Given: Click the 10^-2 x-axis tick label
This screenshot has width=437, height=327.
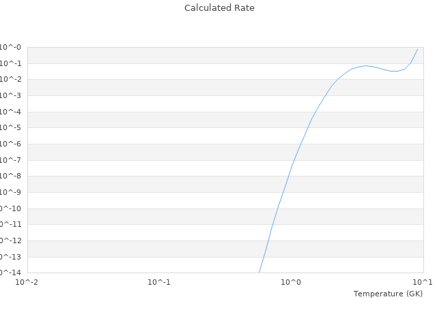Looking at the screenshot, I should (x=27, y=282).
